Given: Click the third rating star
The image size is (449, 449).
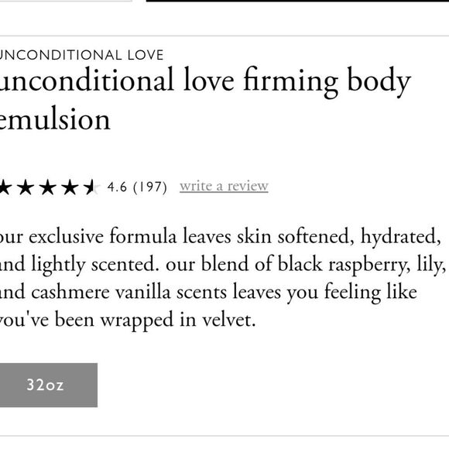Looking at the screenshot, I should tap(48, 187).
